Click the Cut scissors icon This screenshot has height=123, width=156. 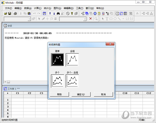coord(21,13)
